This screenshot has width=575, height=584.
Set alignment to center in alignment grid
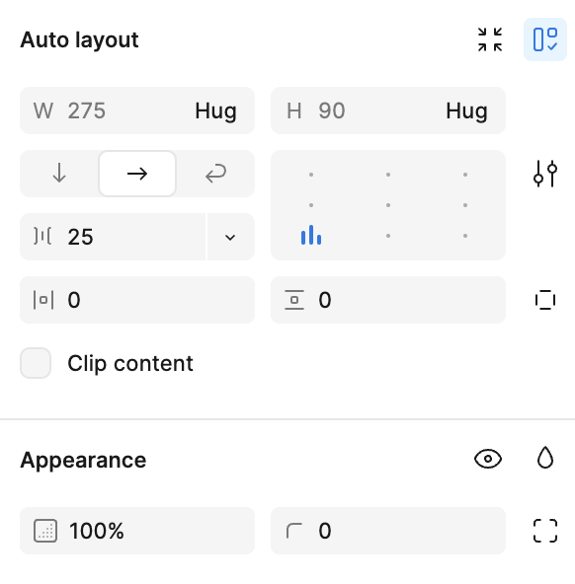coord(388,205)
